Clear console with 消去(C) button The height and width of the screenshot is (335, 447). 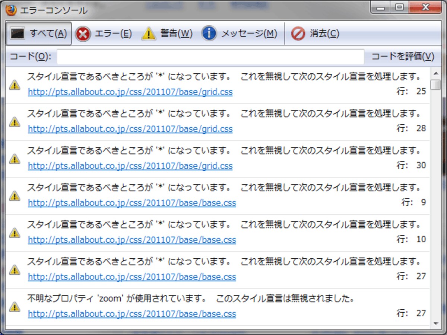point(315,34)
